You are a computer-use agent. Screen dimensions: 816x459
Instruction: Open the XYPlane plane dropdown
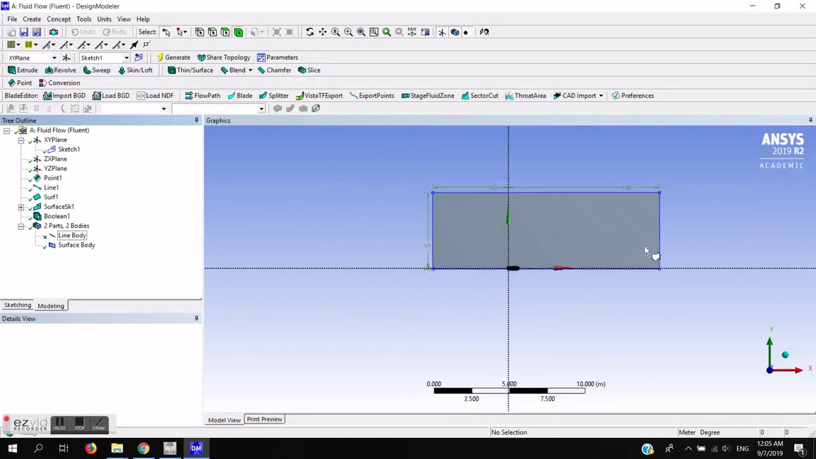[54, 58]
